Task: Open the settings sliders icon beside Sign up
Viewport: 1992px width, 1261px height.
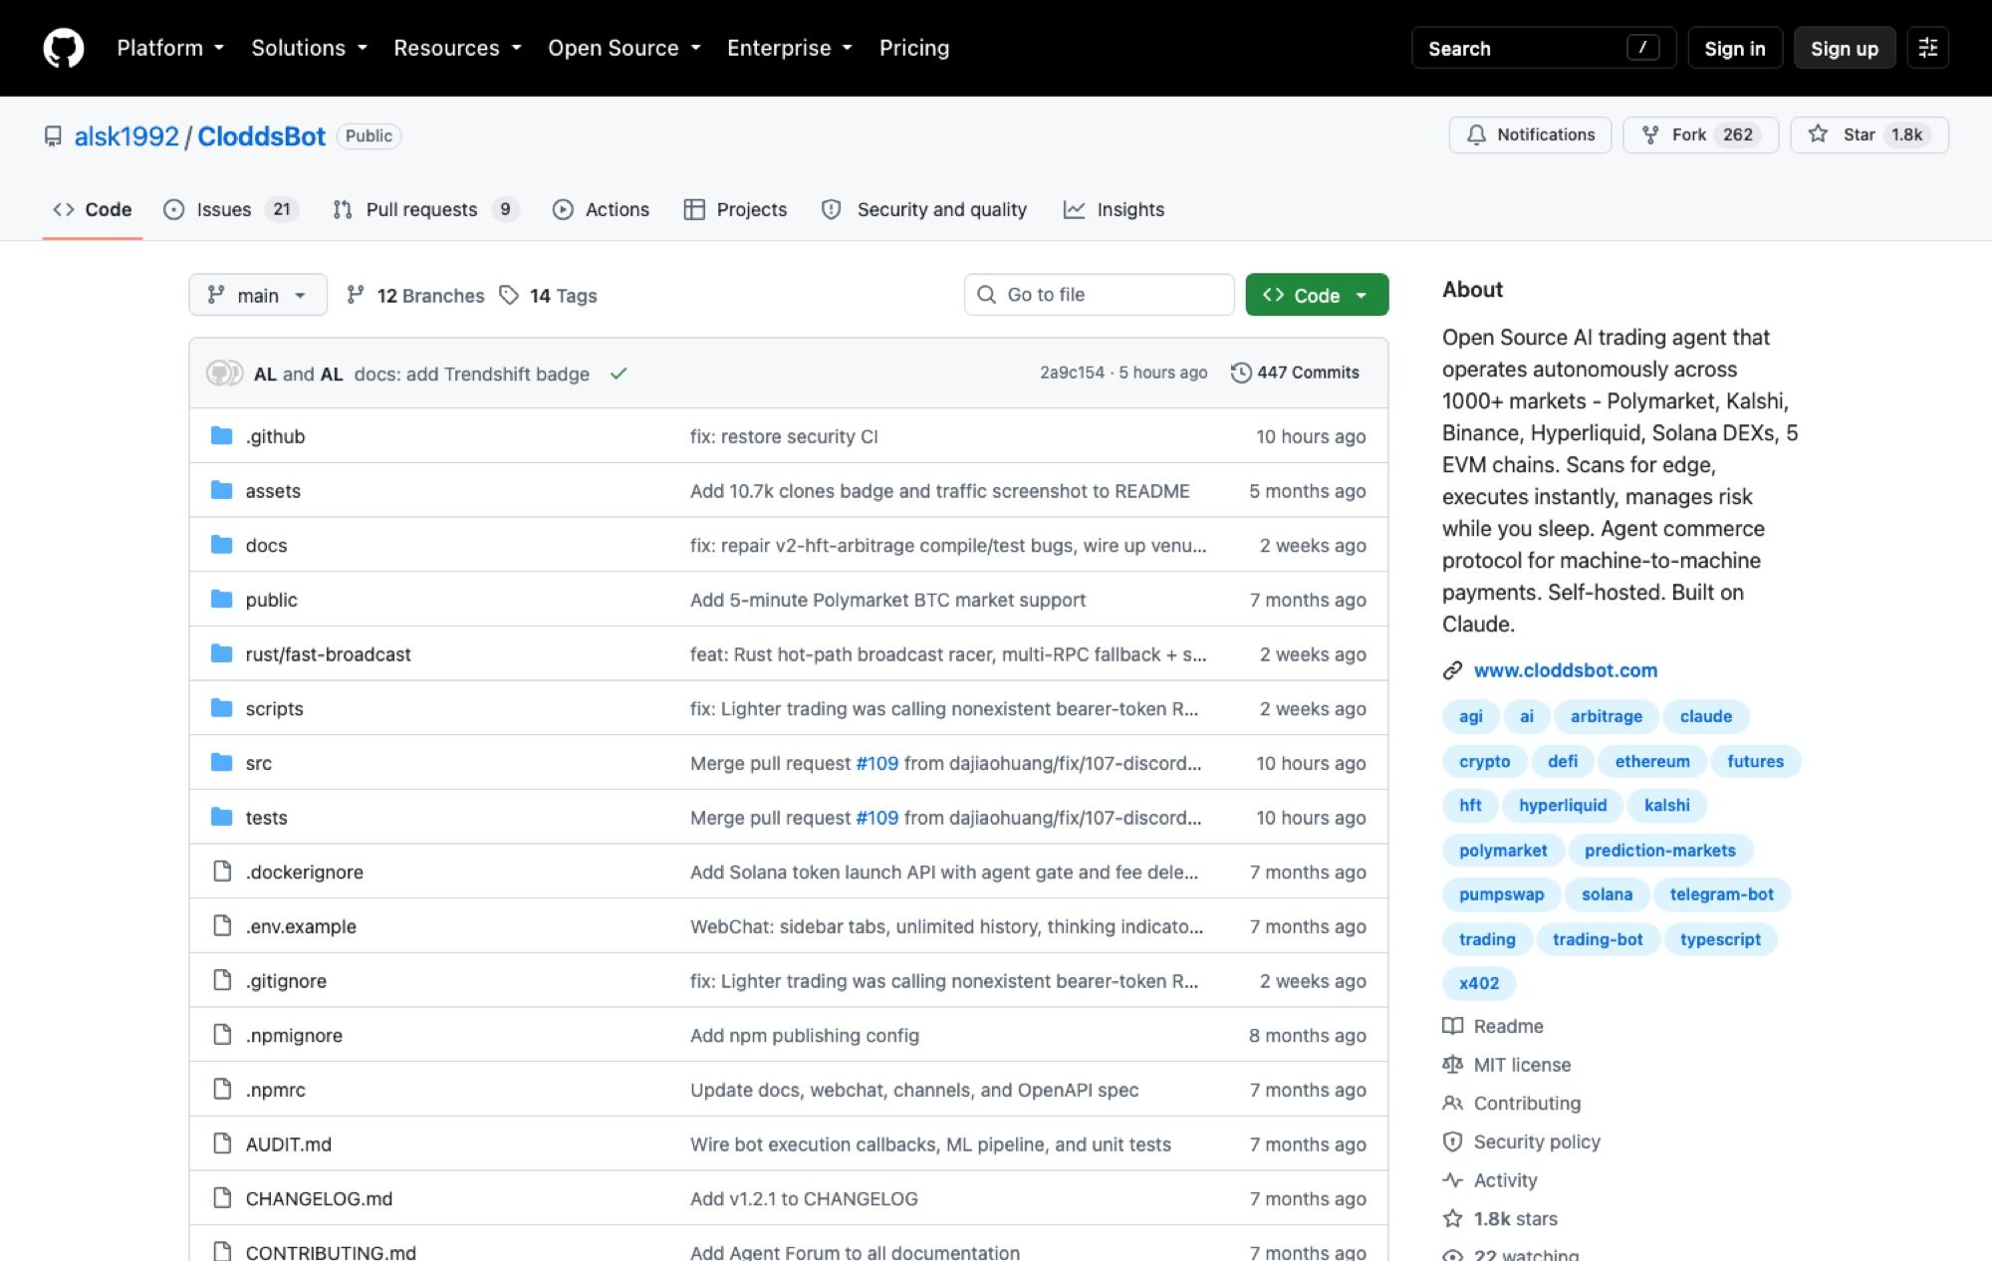Action: click(x=1927, y=48)
